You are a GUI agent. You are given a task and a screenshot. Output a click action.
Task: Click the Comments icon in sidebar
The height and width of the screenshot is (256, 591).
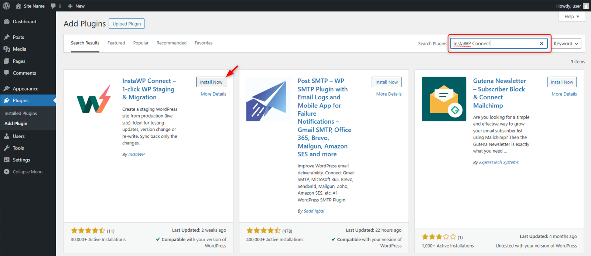(x=7, y=73)
